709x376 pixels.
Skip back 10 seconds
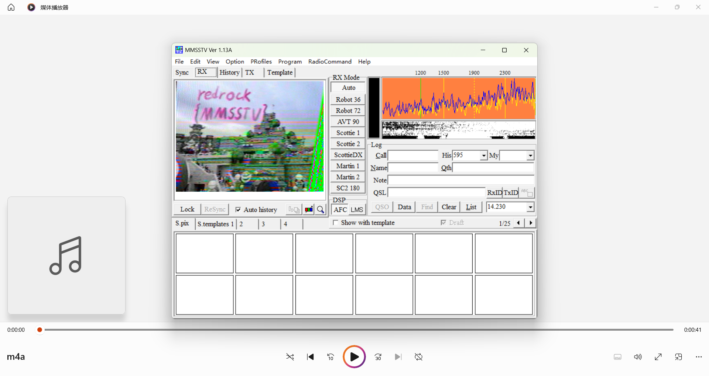[x=330, y=357]
